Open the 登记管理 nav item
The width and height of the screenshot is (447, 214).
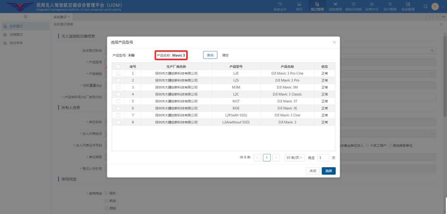click(x=317, y=7)
